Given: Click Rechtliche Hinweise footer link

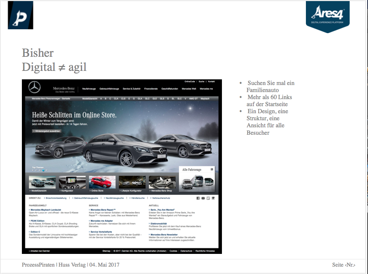Looking at the screenshot, I should [x=205, y=251].
